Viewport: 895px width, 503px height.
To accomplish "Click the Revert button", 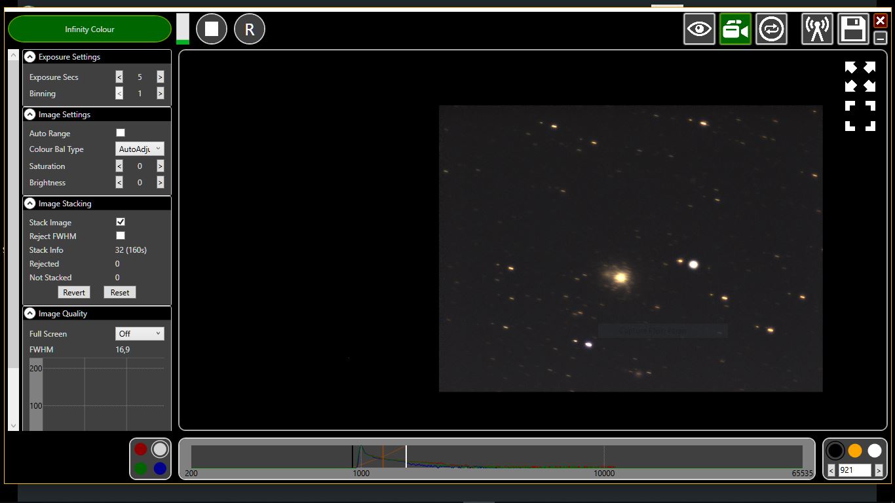I will tap(74, 293).
